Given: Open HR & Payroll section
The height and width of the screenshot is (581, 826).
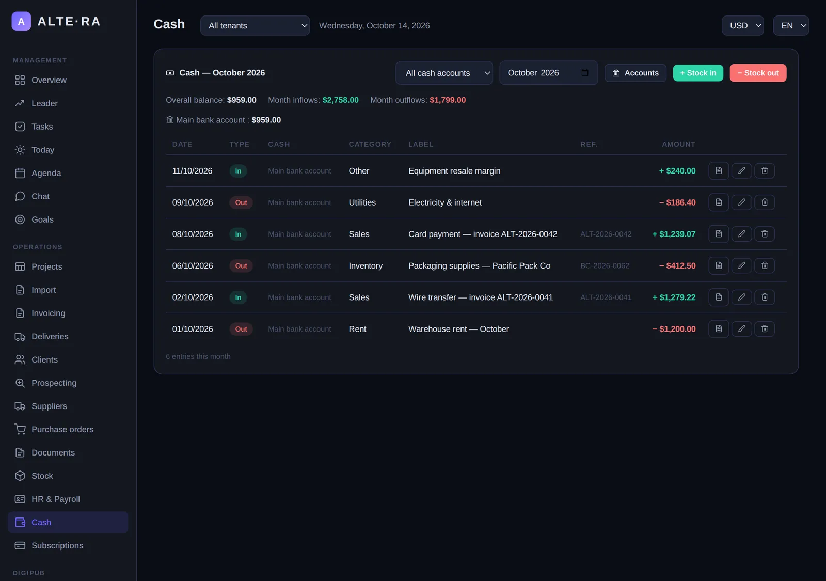Looking at the screenshot, I should click(x=68, y=499).
